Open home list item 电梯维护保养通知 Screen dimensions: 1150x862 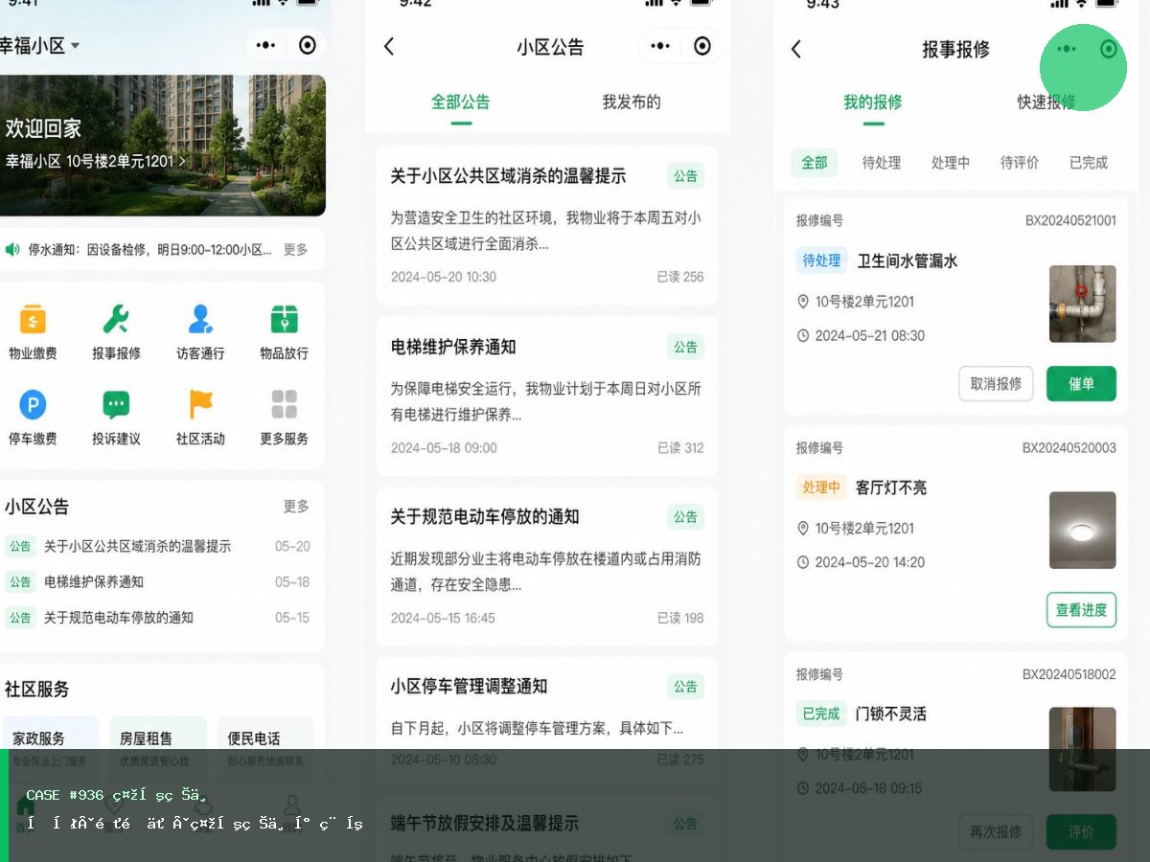tap(158, 581)
